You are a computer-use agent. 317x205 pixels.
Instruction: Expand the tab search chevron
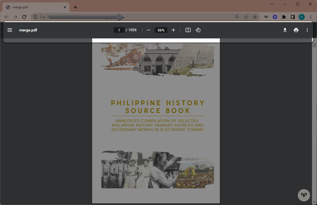point(272,4)
